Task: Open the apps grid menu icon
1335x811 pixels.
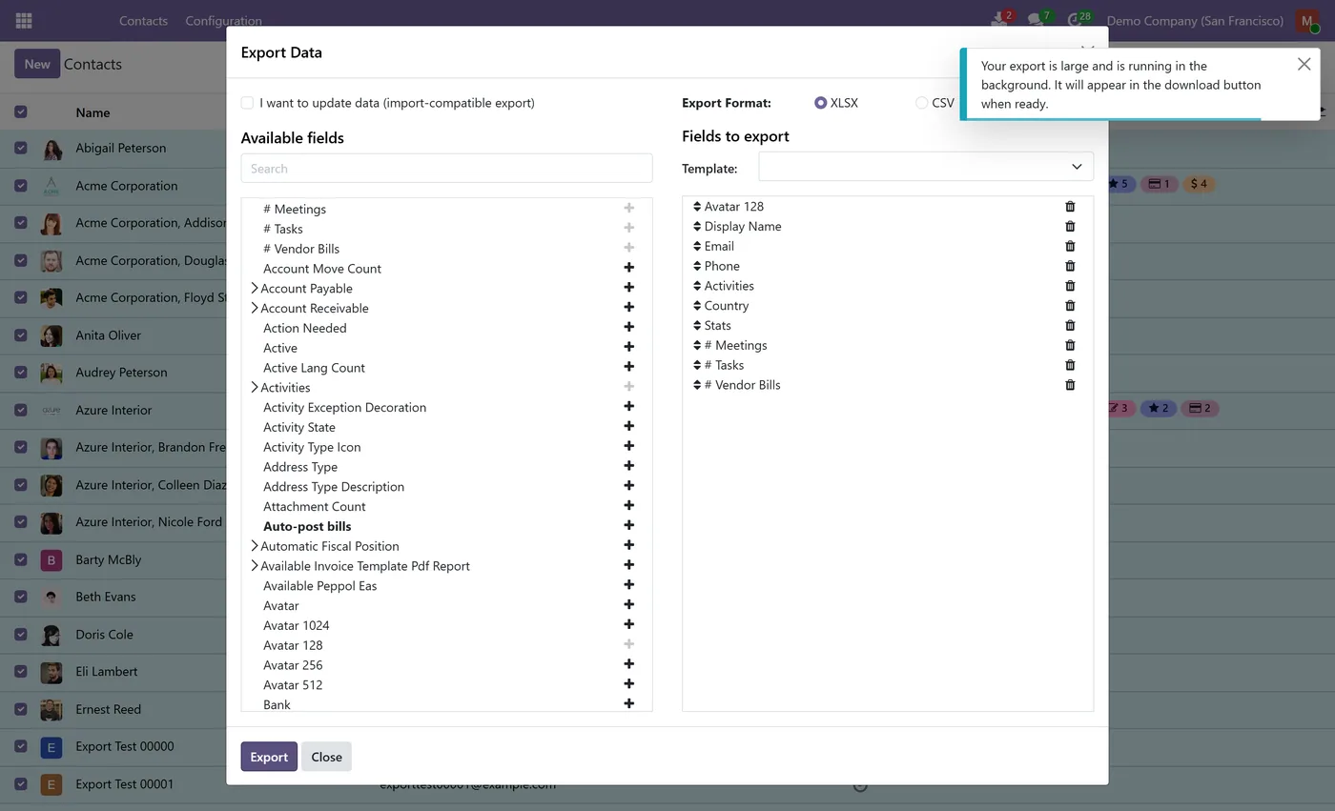Action: click(x=24, y=20)
